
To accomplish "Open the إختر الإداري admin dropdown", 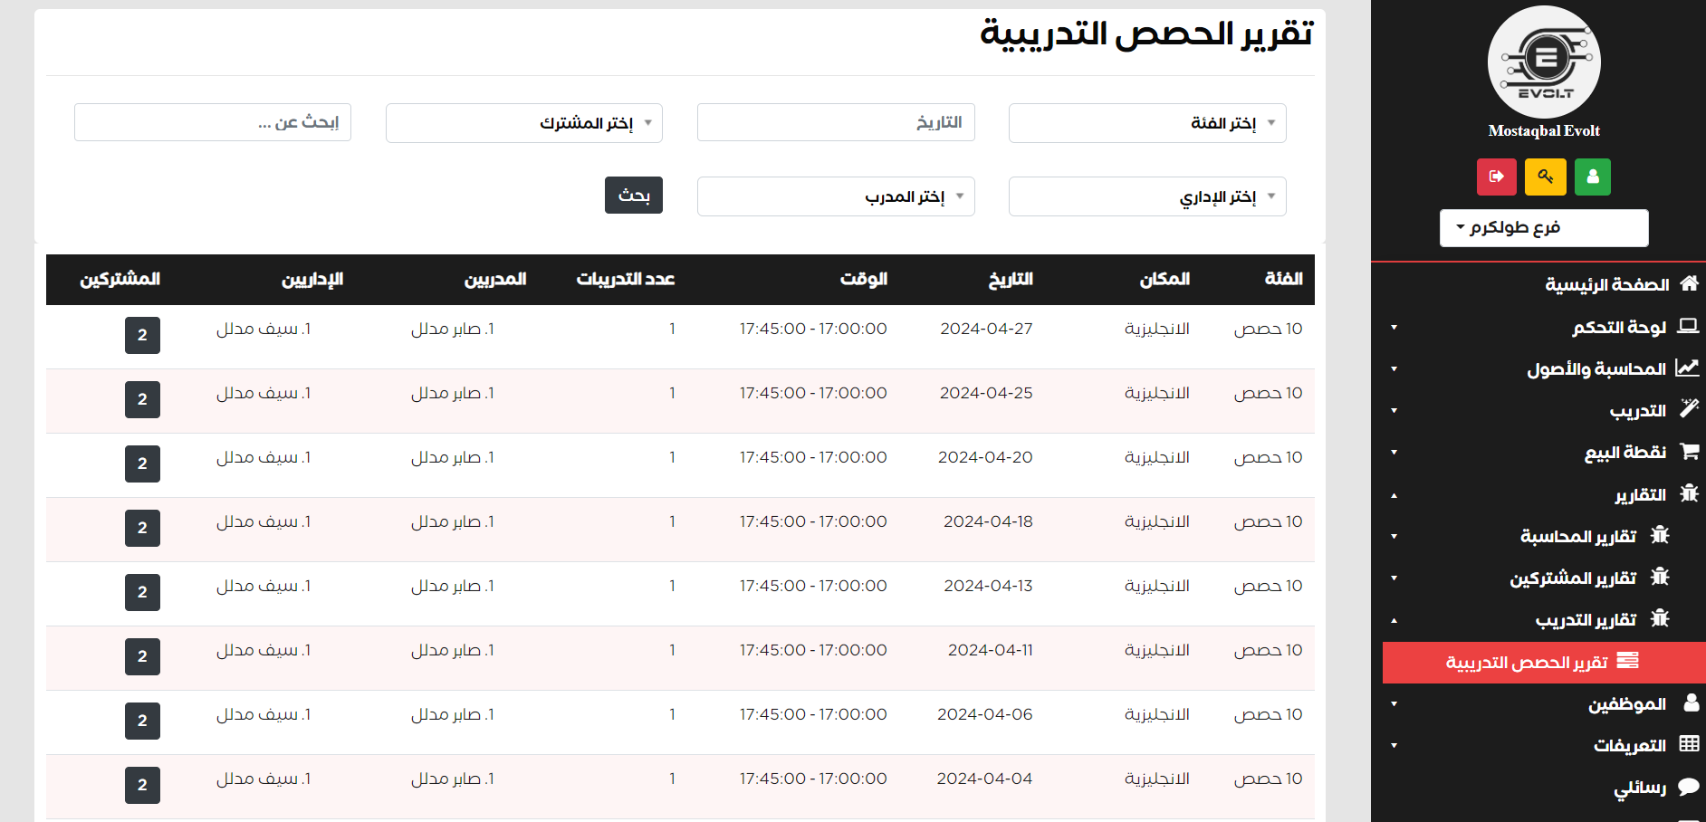I will pyautogui.click(x=1146, y=196).
